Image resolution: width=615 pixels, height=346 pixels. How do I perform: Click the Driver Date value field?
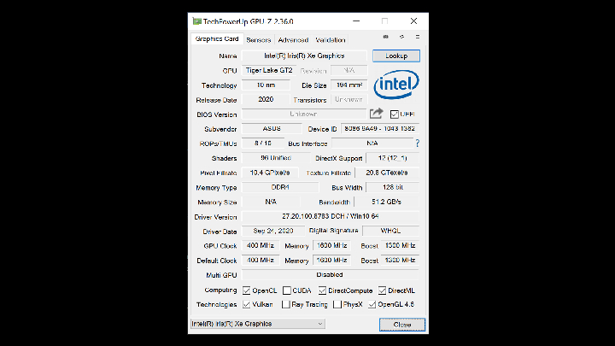point(273,231)
